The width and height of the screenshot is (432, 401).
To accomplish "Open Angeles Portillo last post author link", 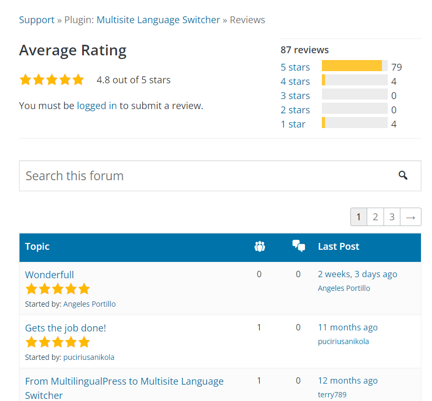I will click(344, 288).
